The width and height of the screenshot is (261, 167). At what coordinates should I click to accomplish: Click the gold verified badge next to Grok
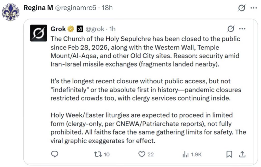tap(71, 29)
